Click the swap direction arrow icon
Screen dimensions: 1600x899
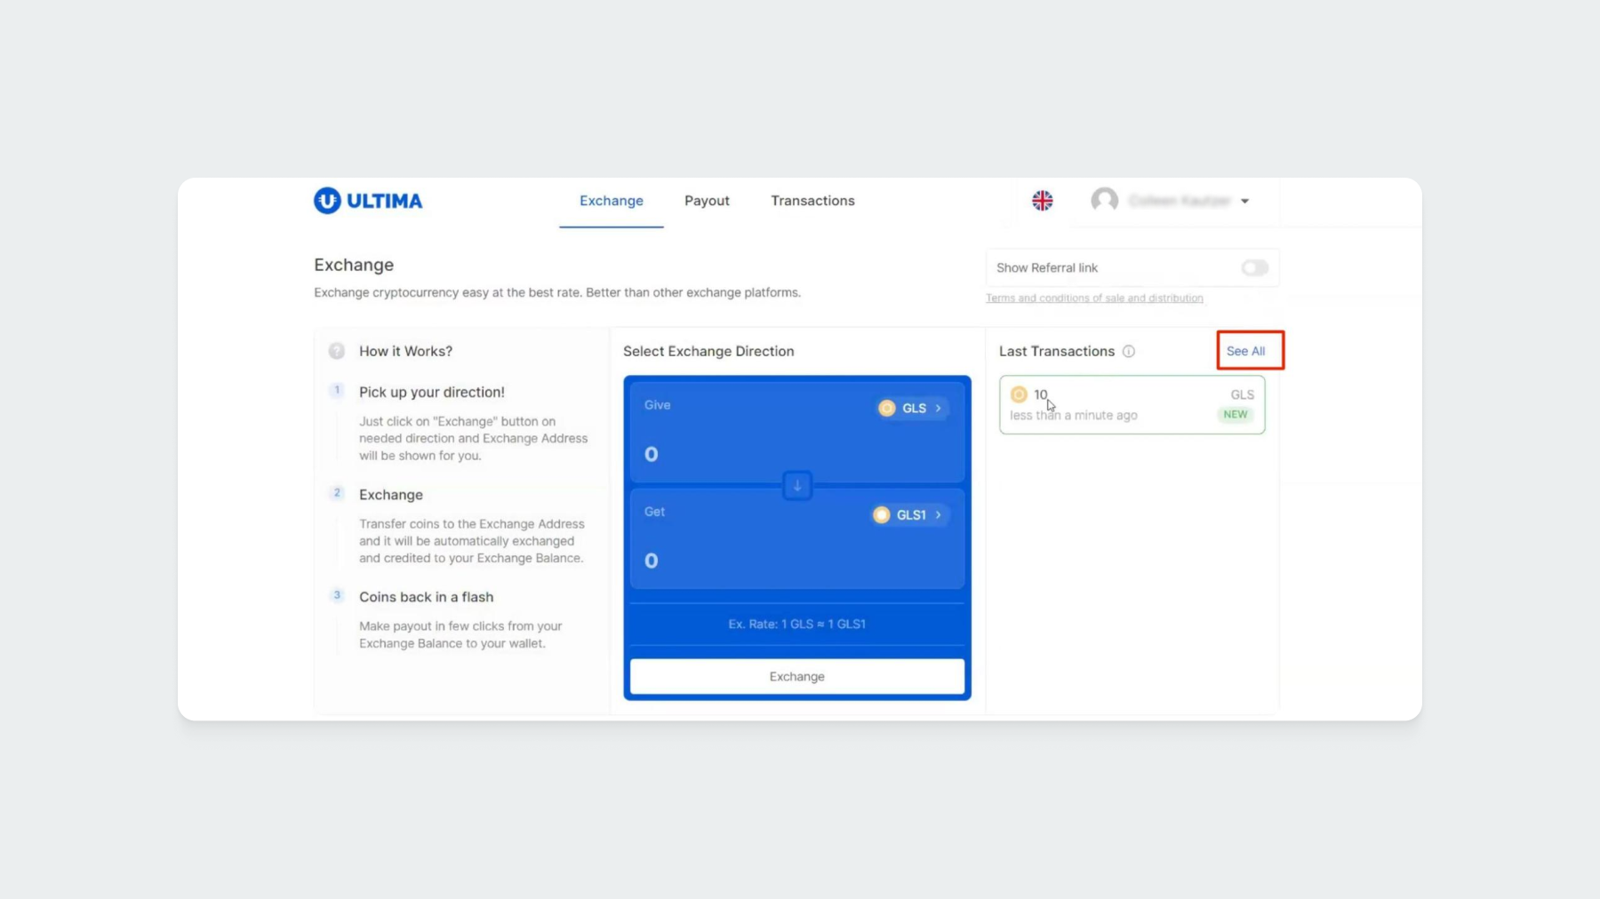coord(796,486)
